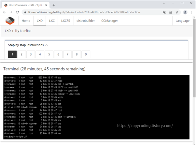Image resolution: width=196 pixels, height=146 pixels.
Task: Click the terminal row ending in proc
Action: click(x=33, y=107)
